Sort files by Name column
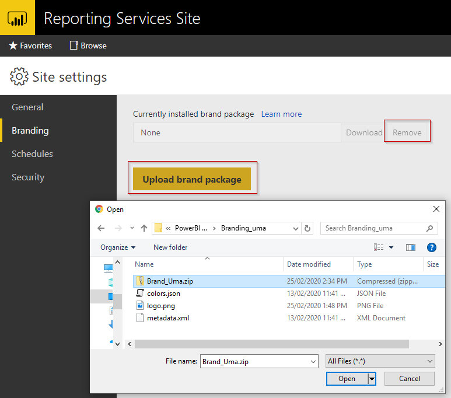 144,264
